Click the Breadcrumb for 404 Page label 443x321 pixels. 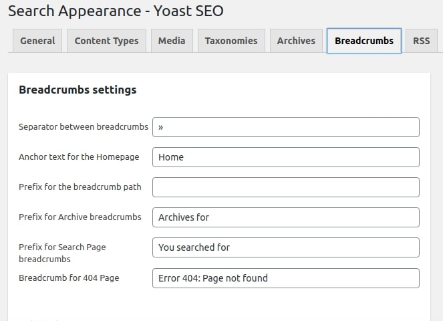(x=69, y=278)
